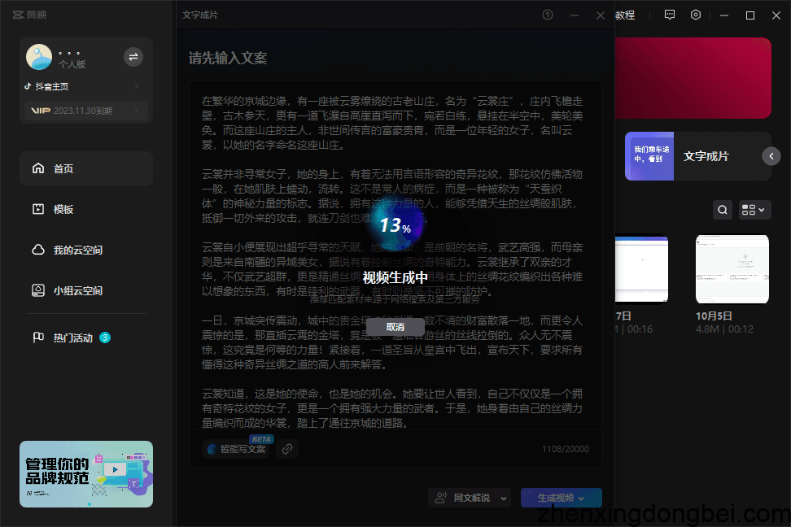Click the account switch icon near the avatar
The width and height of the screenshot is (791, 527).
click(x=133, y=57)
